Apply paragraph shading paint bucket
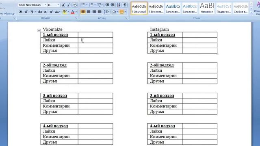This screenshot has width=260, height=146. click(114, 12)
